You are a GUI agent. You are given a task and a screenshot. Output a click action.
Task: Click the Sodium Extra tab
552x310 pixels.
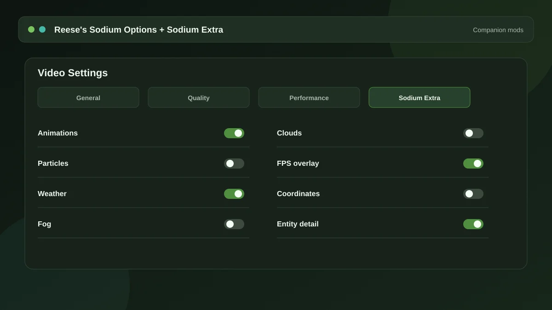click(x=420, y=97)
